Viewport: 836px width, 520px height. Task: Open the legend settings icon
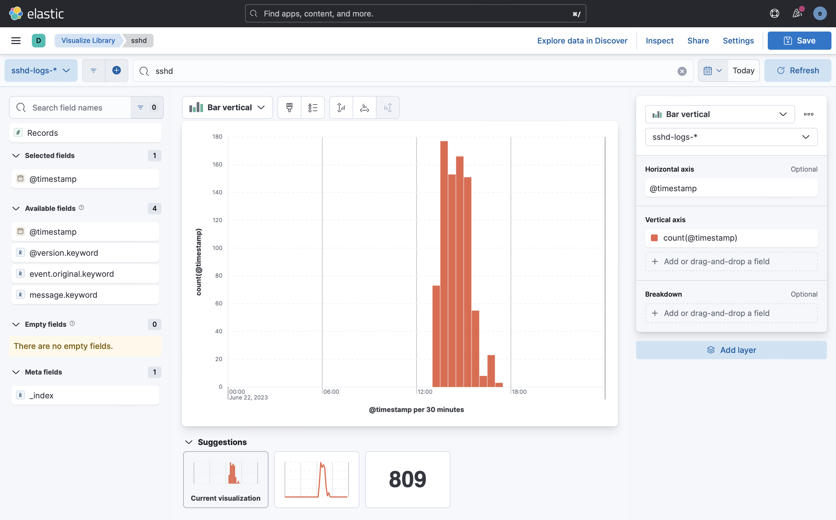point(313,108)
